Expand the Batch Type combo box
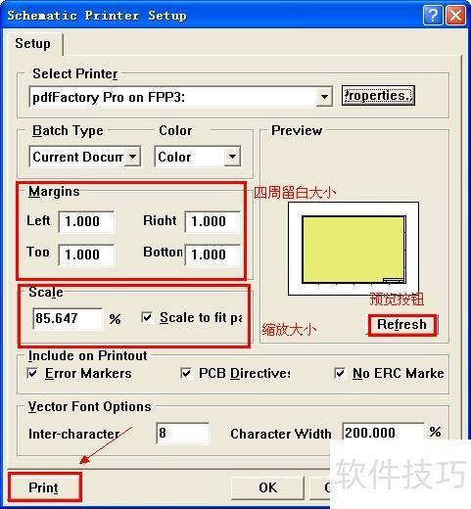This screenshot has height=509, width=471. (132, 157)
